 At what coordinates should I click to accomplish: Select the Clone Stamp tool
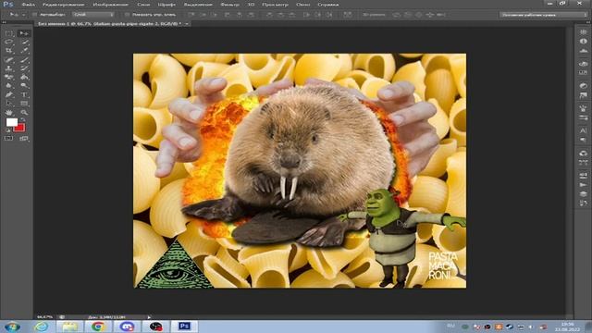8,68
